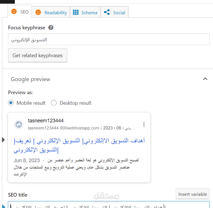Click the Social share icon
Image resolution: width=213 pixels, height=208 pixels.
pos(107,12)
